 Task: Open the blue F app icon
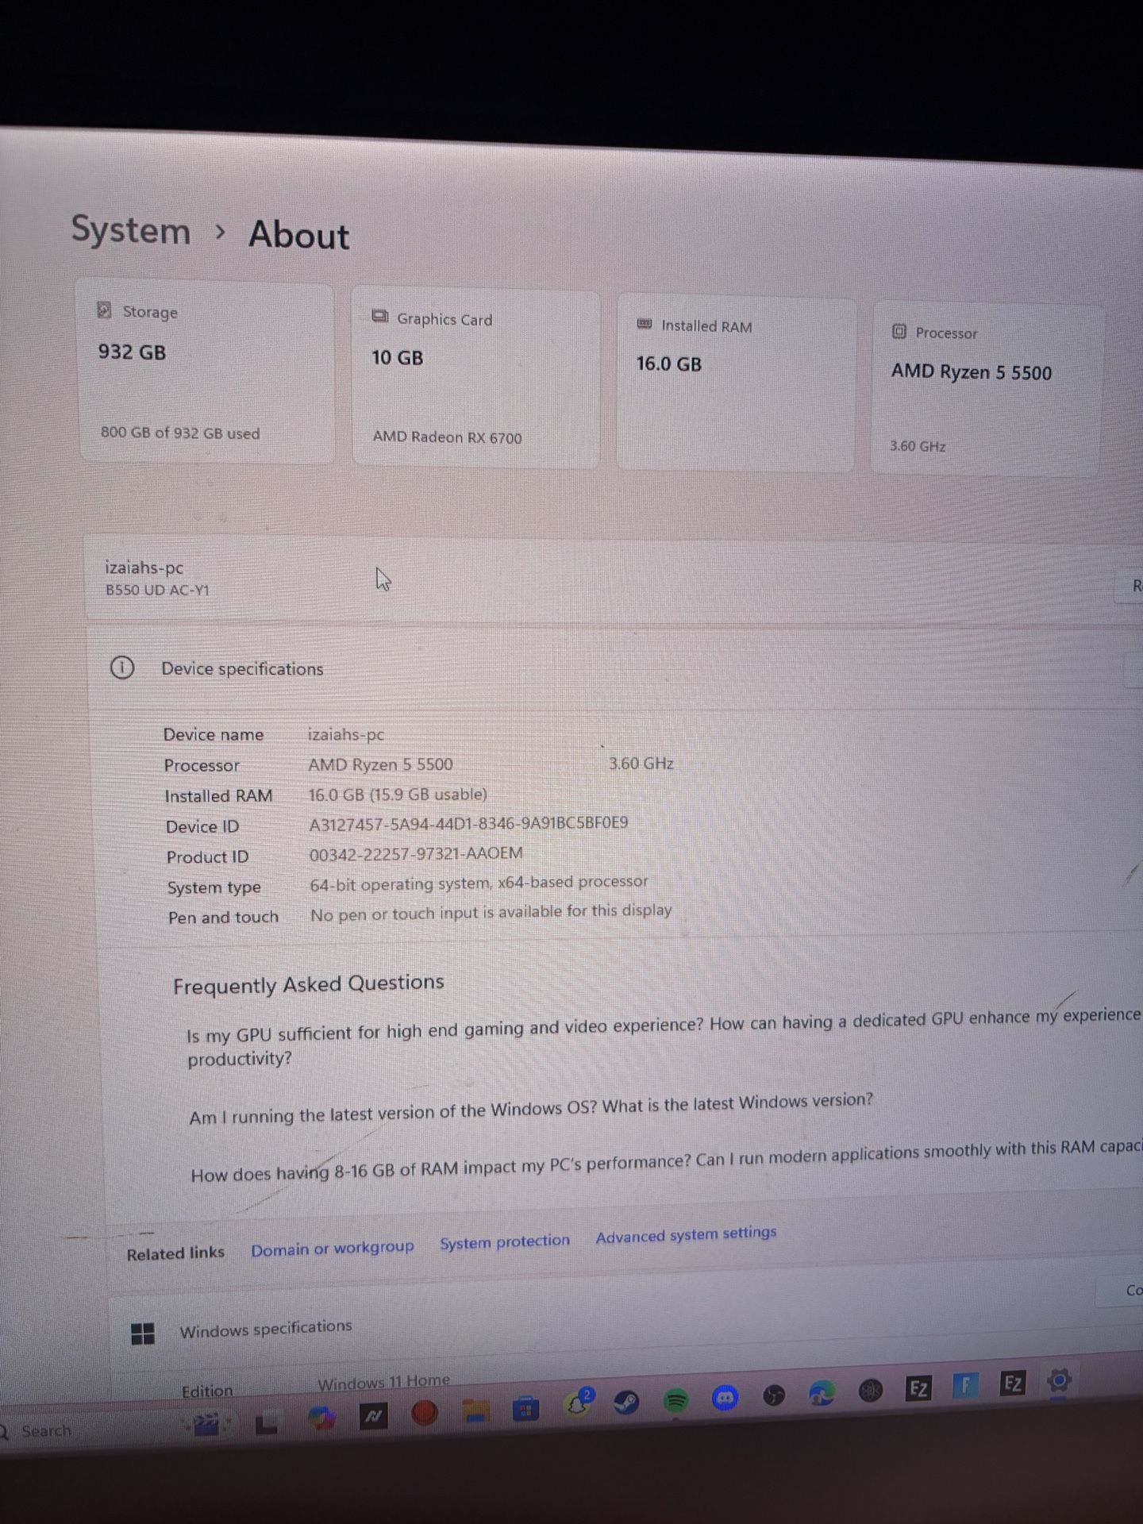click(965, 1386)
